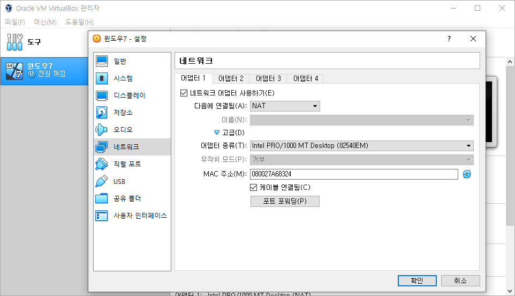Viewport: 515px width, 296px height.
Task: Open the 머신 menu
Action: coord(46,23)
